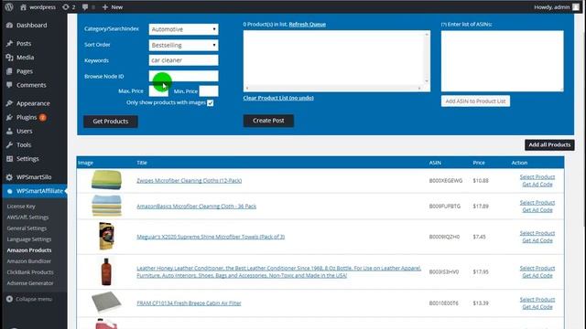Viewport: 586px width, 329px height.
Task: Click the Create Post button
Action: pyautogui.click(x=268, y=121)
